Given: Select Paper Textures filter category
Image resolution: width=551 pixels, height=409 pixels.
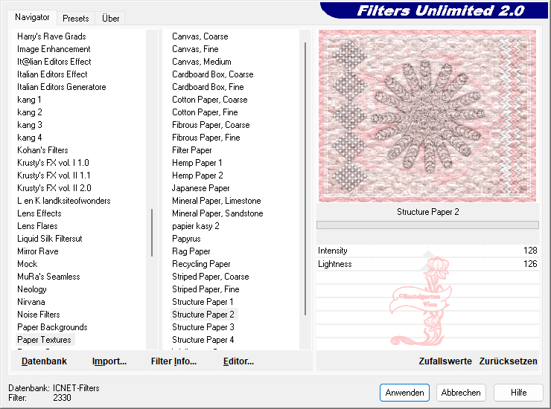Looking at the screenshot, I should 45,340.
